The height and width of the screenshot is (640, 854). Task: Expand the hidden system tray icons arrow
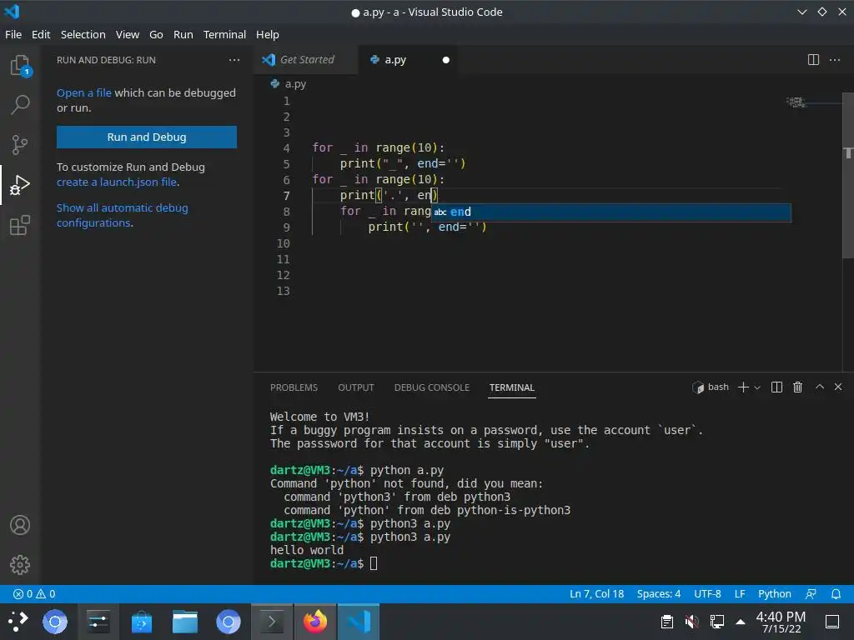tap(741, 622)
